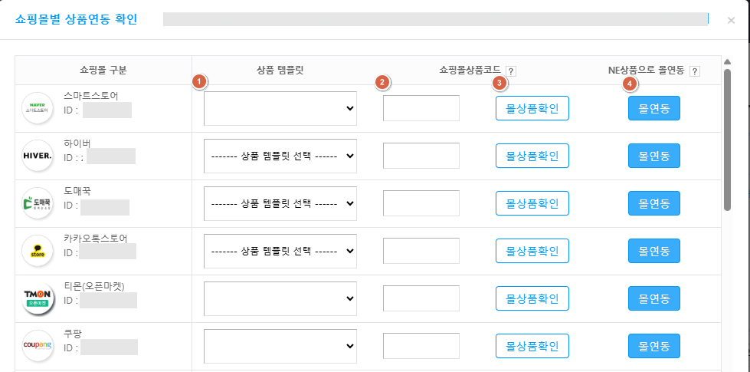Click the TMON open market logo
Screen dimensions: 750x372
pos(39,298)
